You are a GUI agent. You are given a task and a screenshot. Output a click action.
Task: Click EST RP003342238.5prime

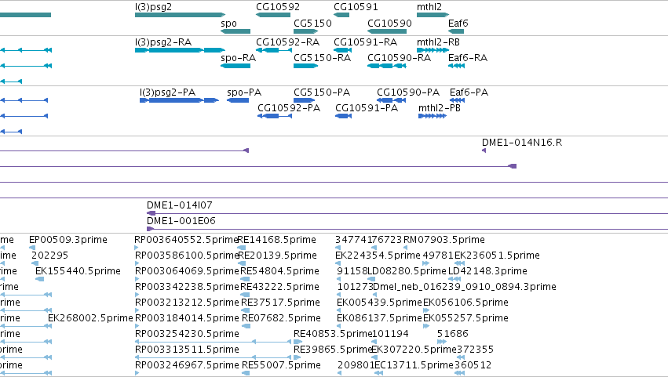pyautogui.click(x=187, y=287)
